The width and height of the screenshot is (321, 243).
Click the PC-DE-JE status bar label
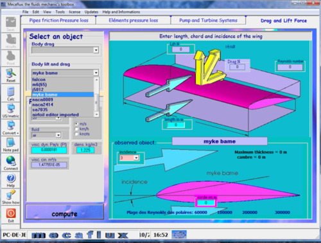click(x=14, y=235)
